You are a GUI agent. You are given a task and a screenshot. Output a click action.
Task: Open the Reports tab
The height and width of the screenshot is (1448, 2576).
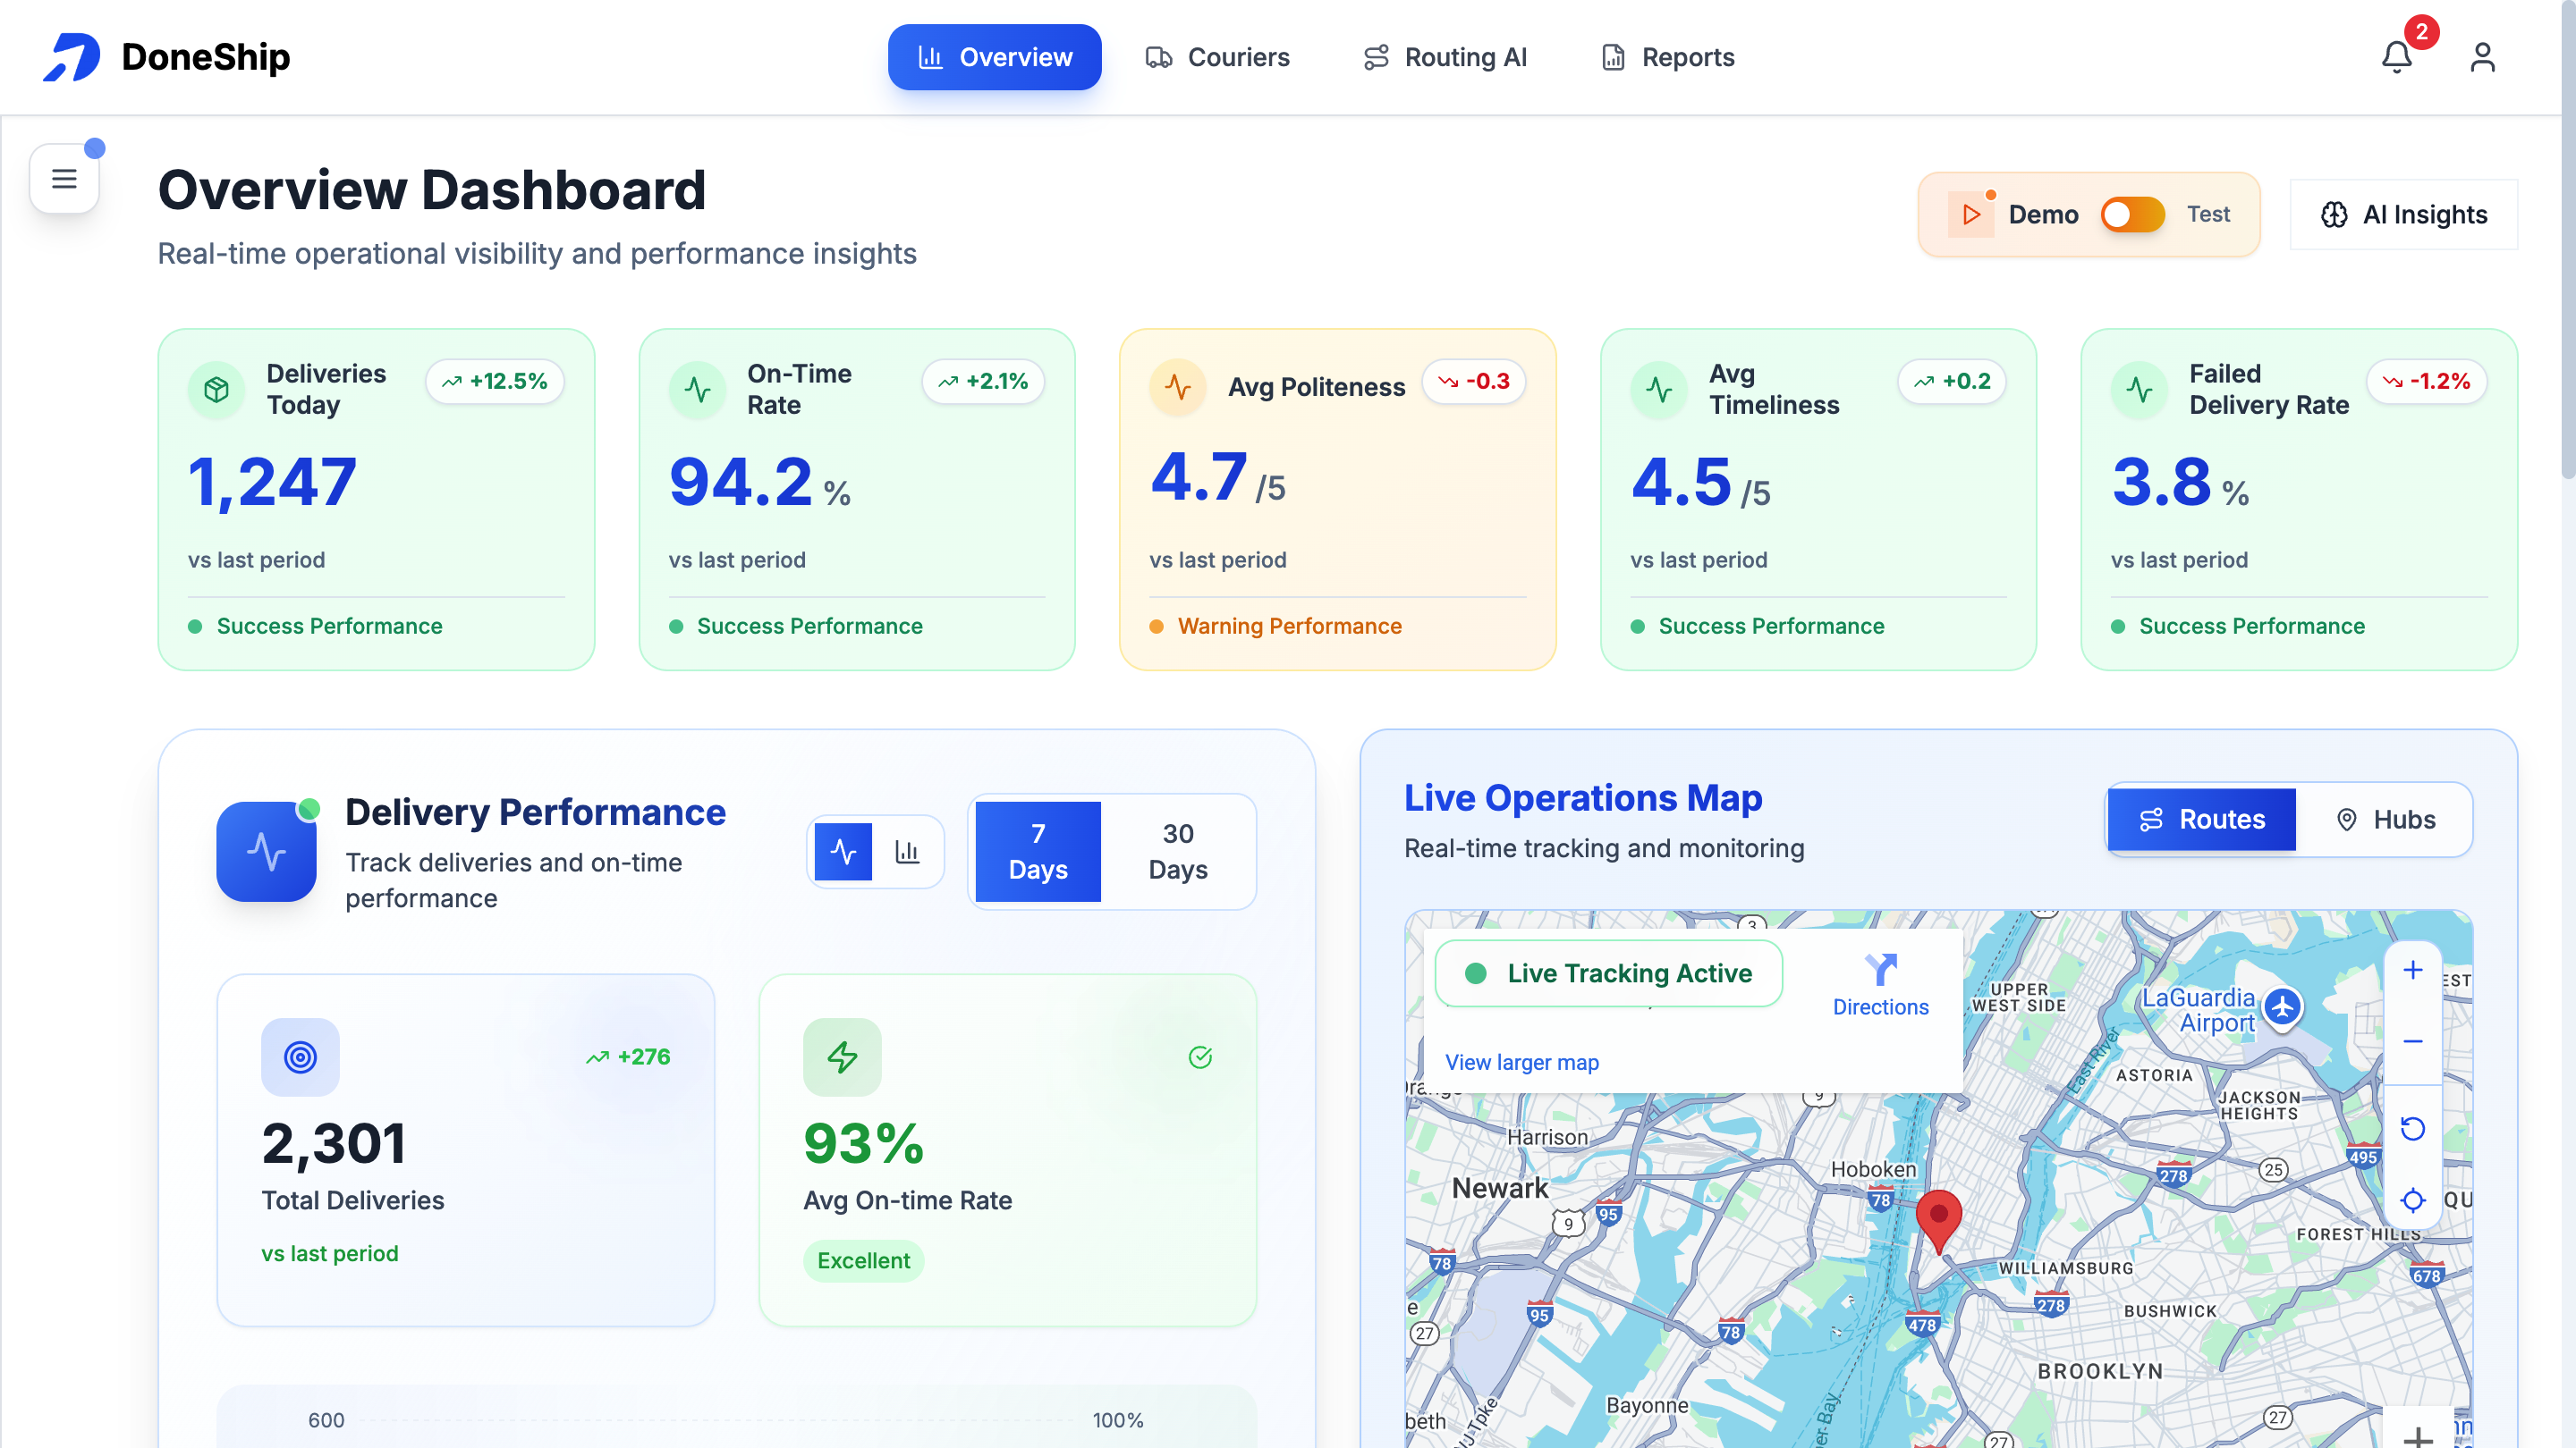pos(1667,57)
